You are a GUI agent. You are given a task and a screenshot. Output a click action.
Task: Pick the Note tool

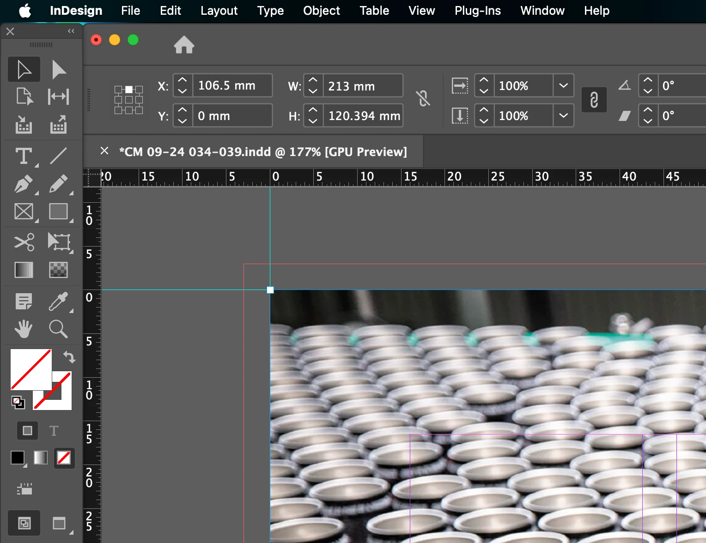(24, 302)
